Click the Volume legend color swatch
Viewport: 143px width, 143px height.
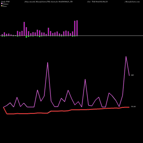[2, 3]
